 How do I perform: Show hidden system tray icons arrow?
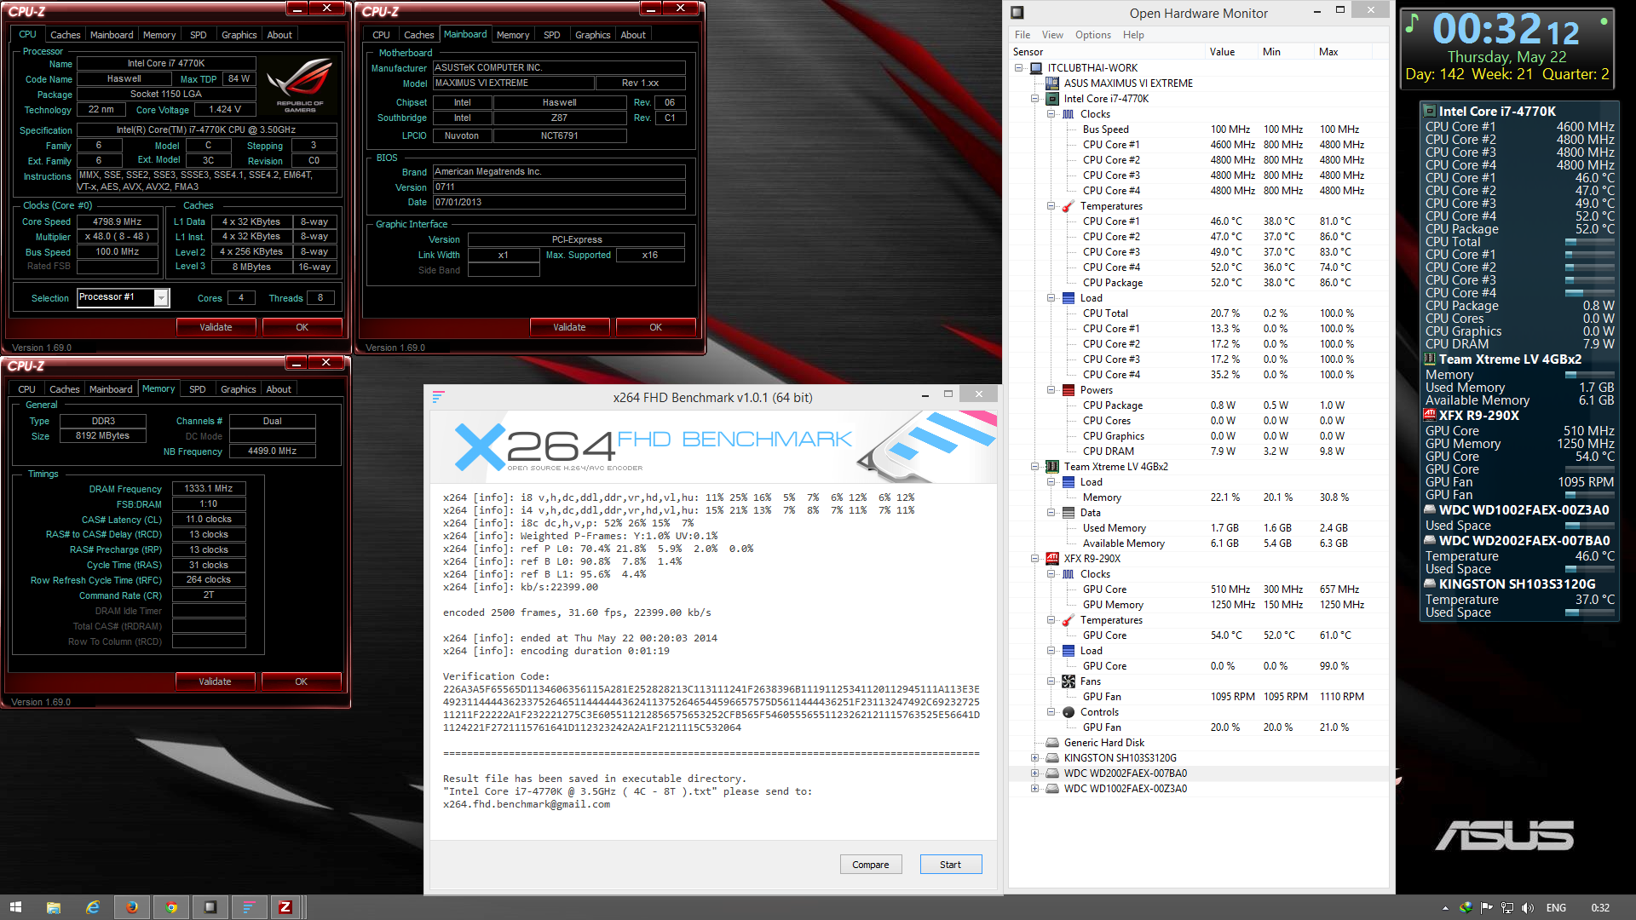coord(1445,908)
